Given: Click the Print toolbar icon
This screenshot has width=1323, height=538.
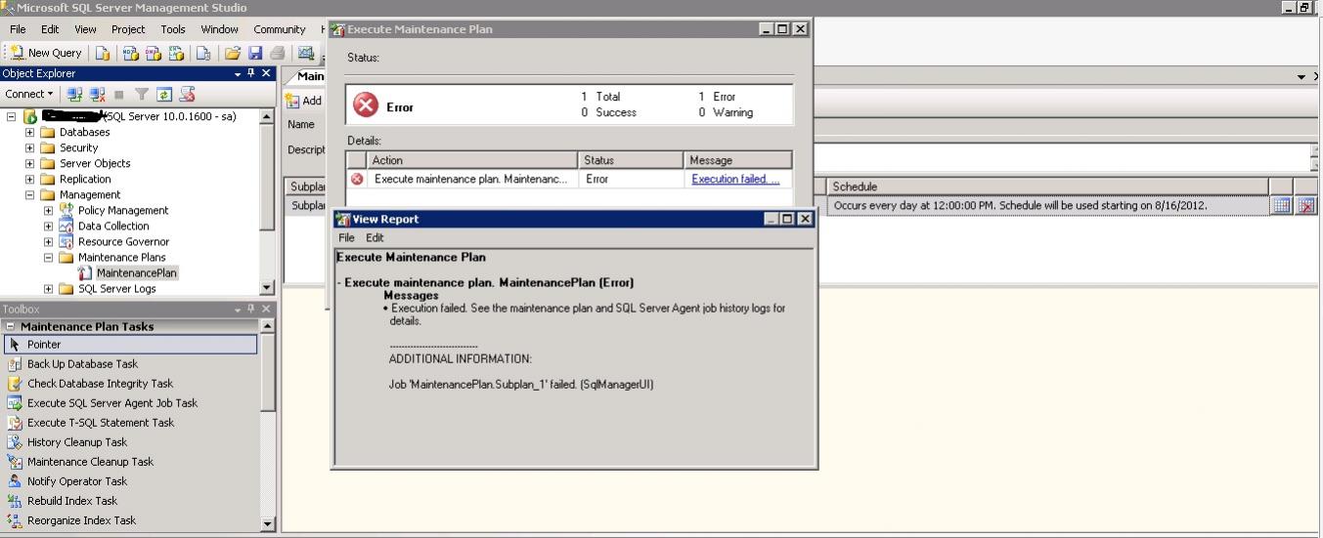Looking at the screenshot, I should 278,53.
